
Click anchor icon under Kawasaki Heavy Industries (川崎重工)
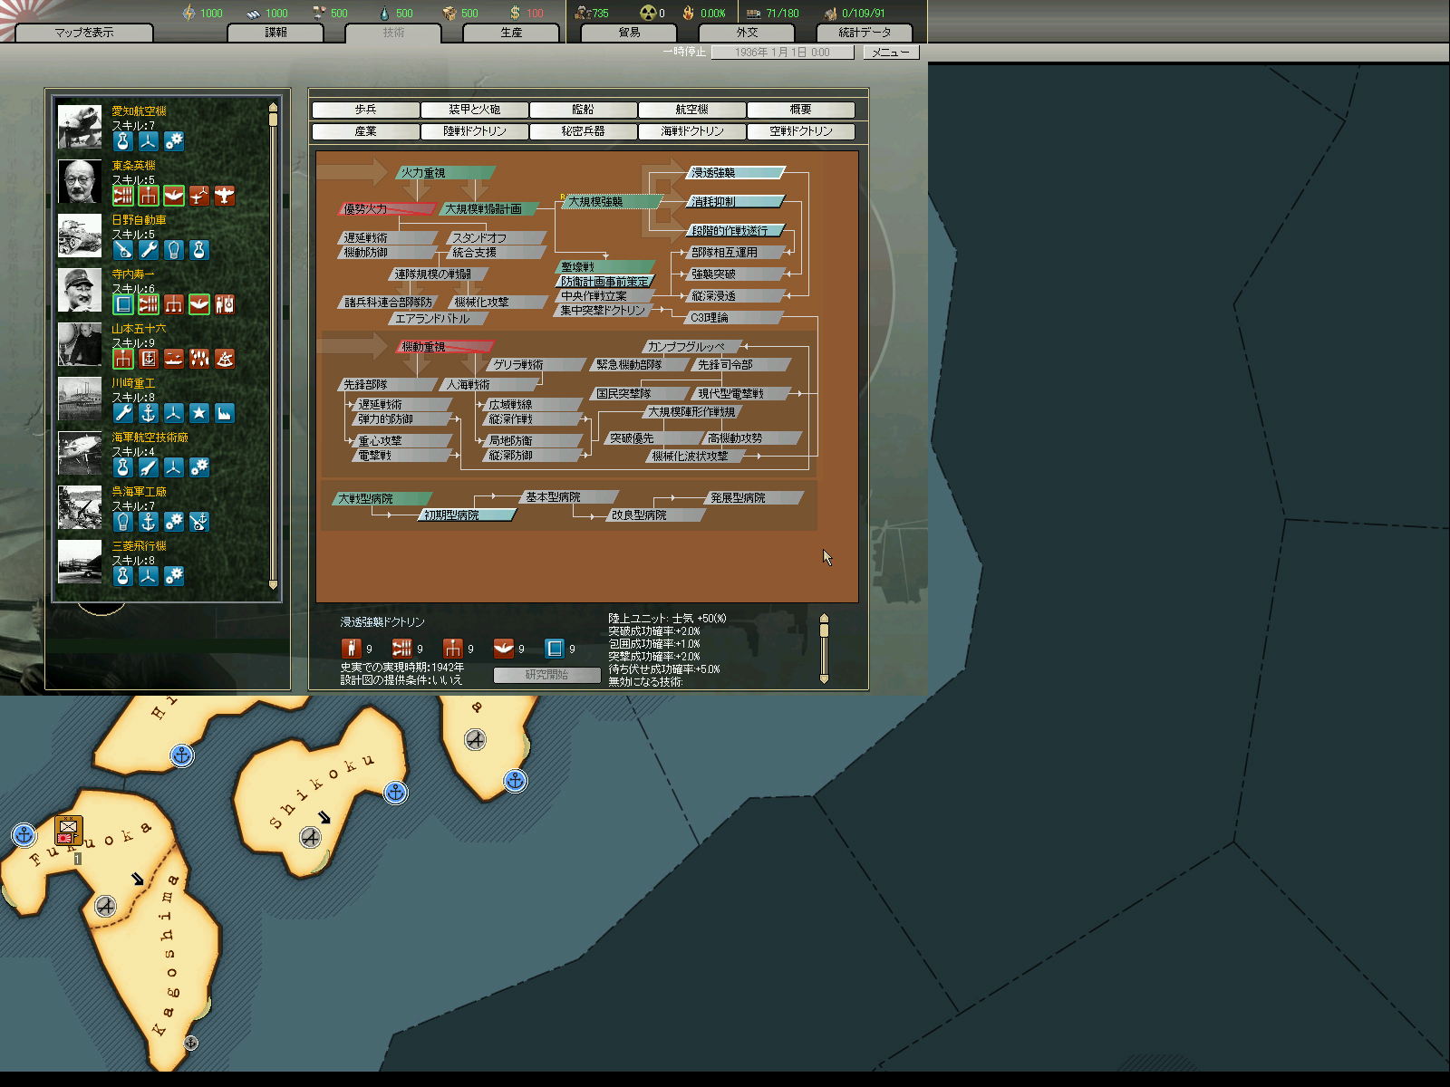point(149,414)
